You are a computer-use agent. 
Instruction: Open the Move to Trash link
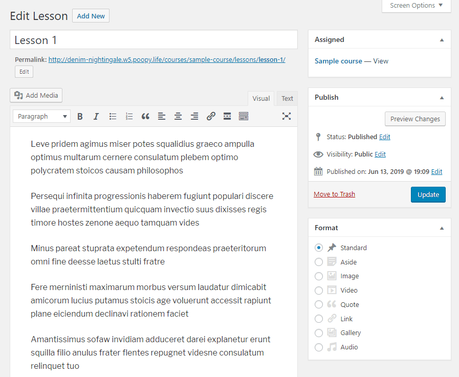tap(334, 194)
